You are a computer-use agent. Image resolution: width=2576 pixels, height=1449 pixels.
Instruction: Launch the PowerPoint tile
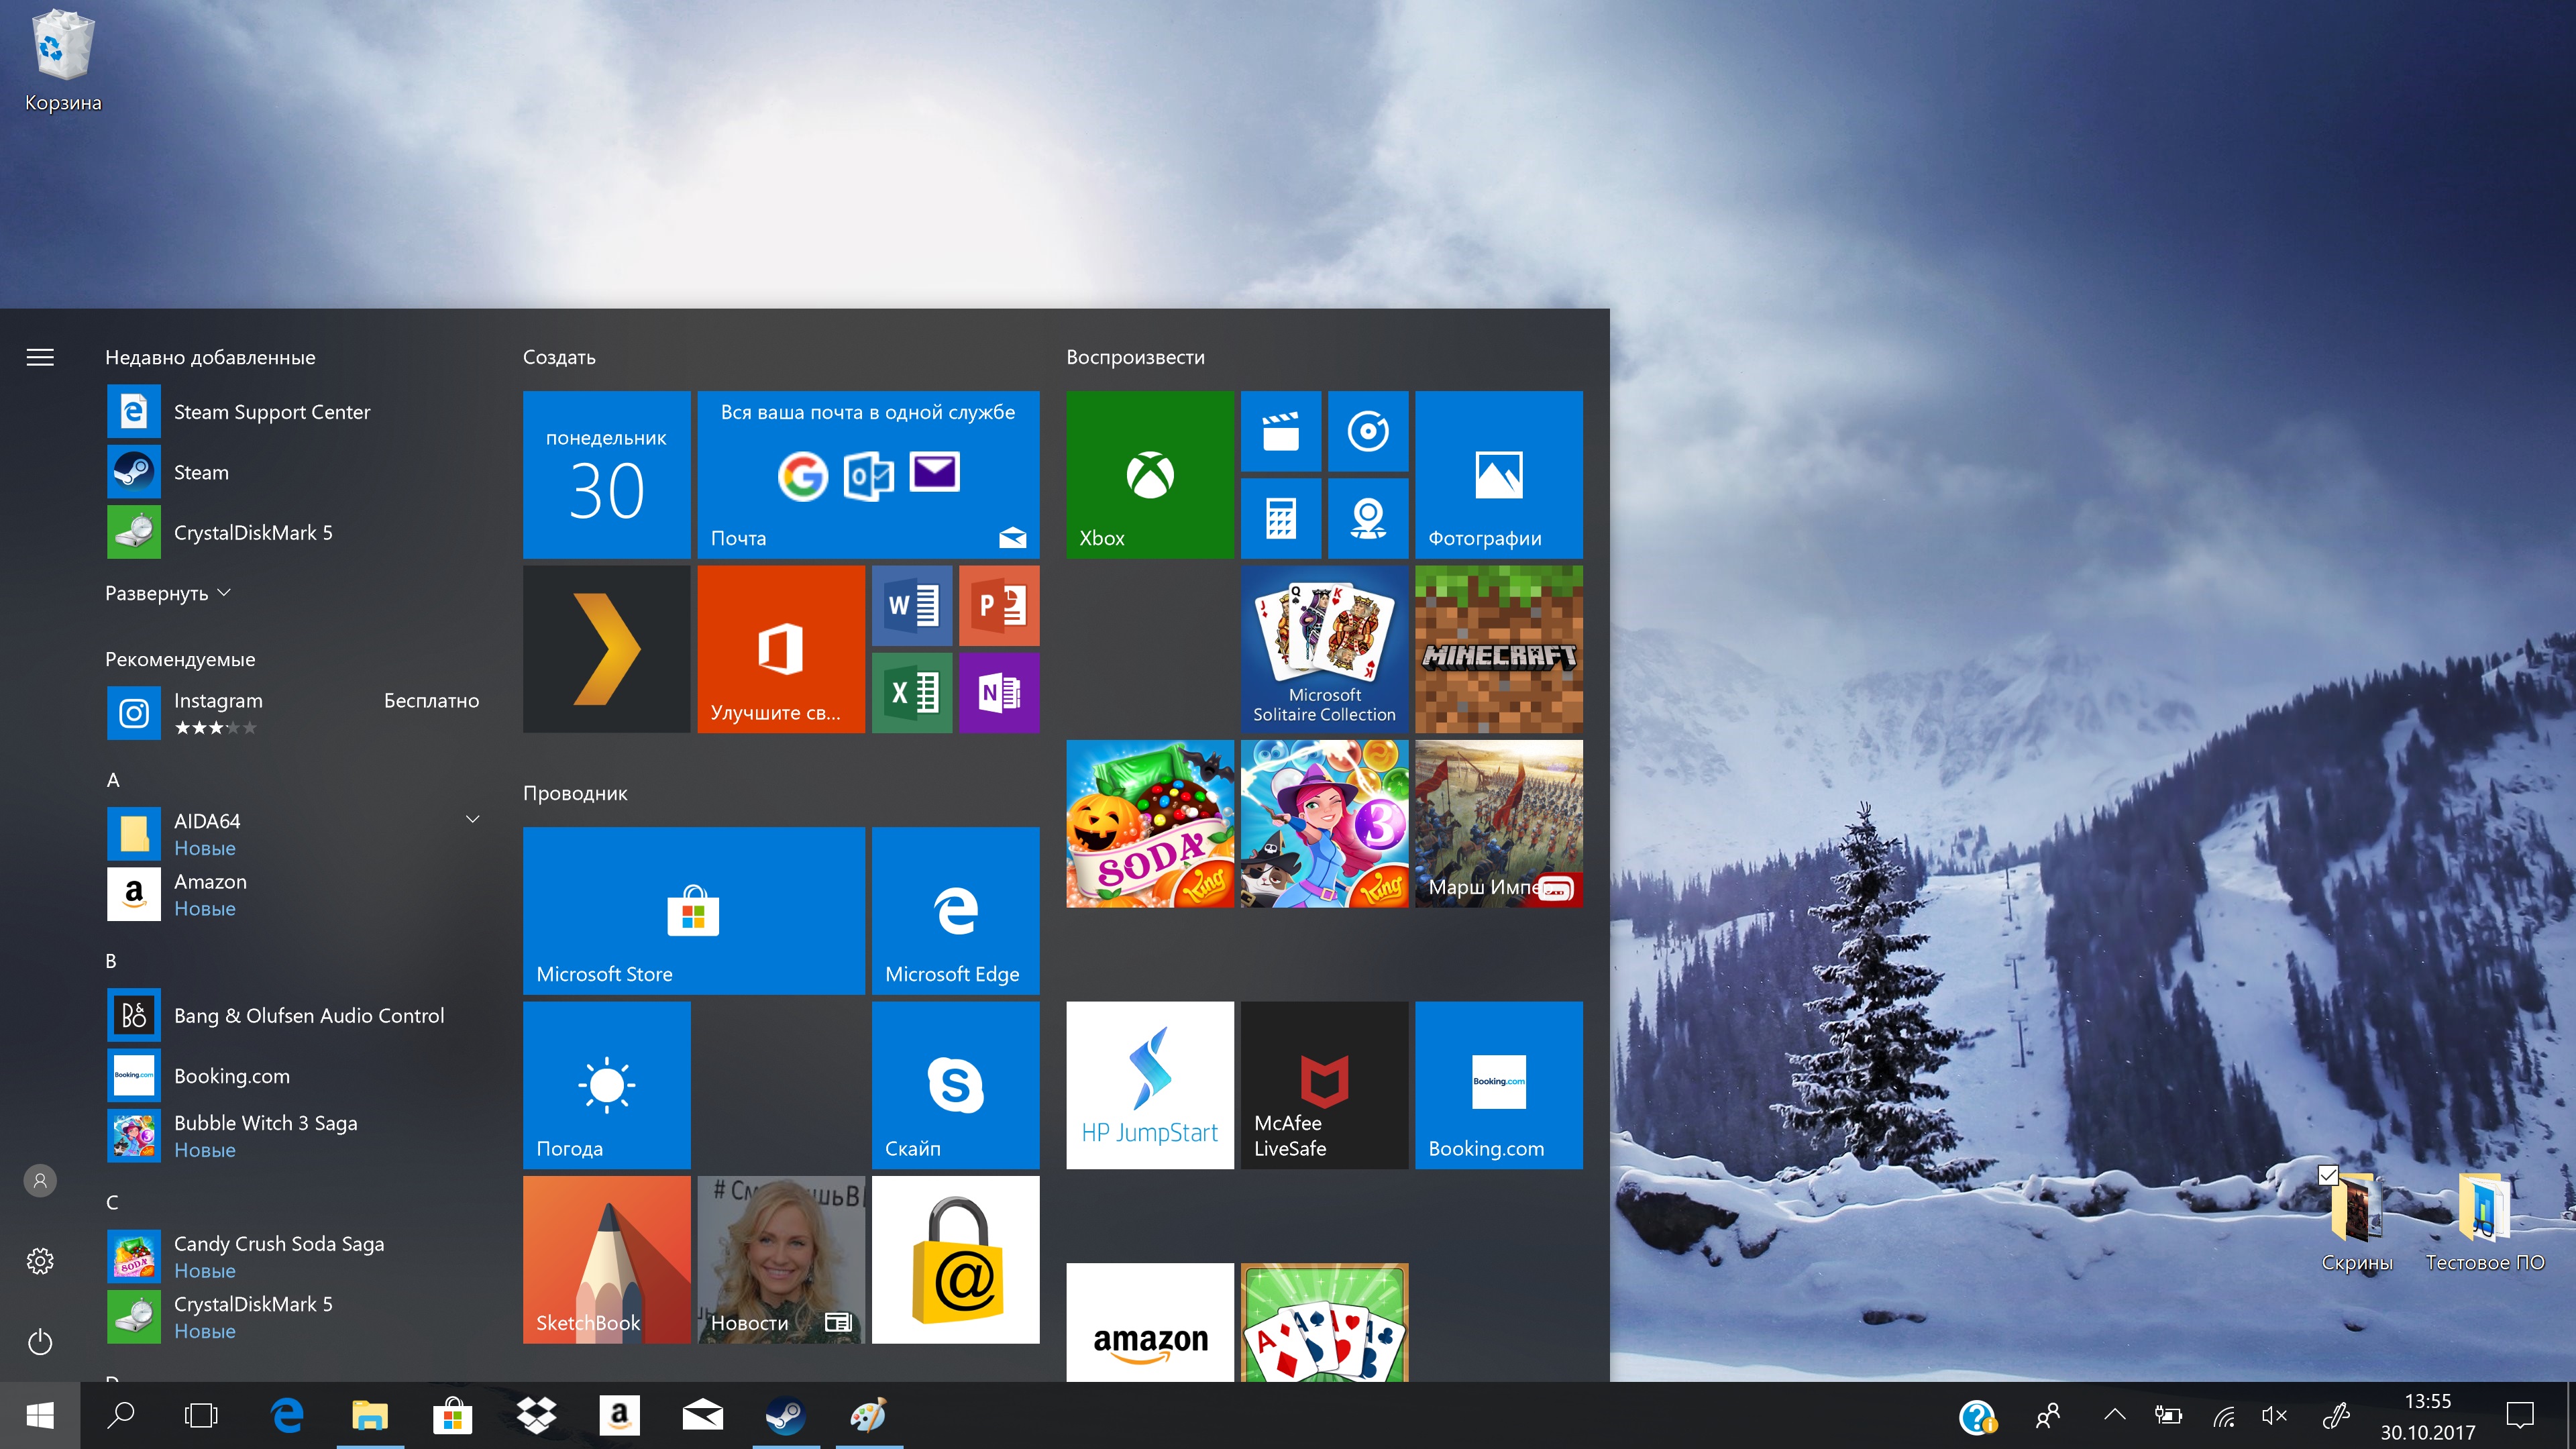(998, 605)
